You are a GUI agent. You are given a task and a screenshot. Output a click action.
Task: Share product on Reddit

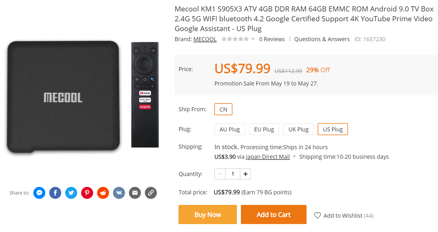click(x=103, y=193)
